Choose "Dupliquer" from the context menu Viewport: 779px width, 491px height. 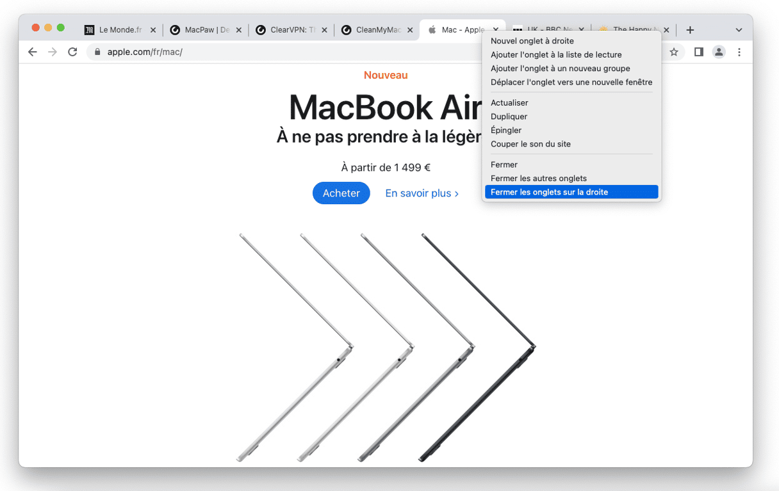pyautogui.click(x=509, y=117)
